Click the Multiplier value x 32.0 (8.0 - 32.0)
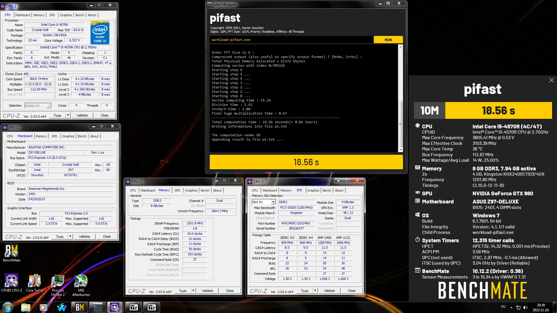This screenshot has width=557, height=313. click(39, 84)
